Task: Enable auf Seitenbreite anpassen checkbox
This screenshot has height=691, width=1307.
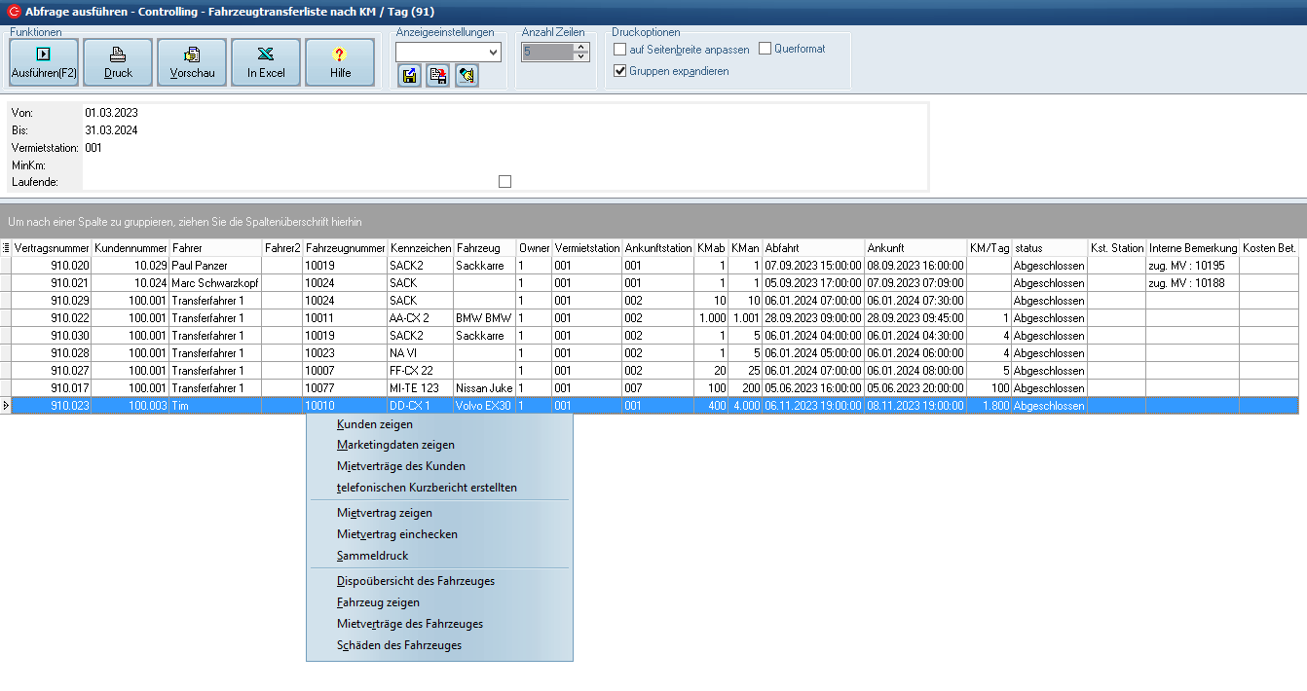Action: click(x=620, y=50)
